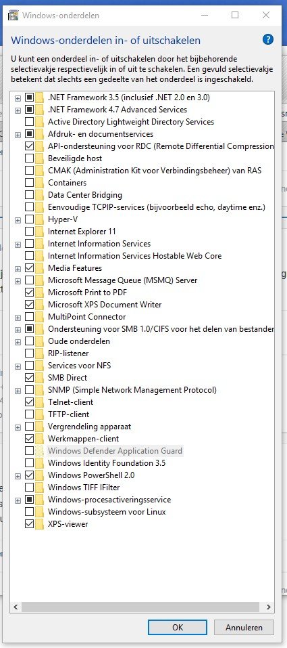Image resolution: width=287 pixels, height=648 pixels.
Task: Uncheck the Microsoft Print to PDF checkbox
Action: [29, 293]
